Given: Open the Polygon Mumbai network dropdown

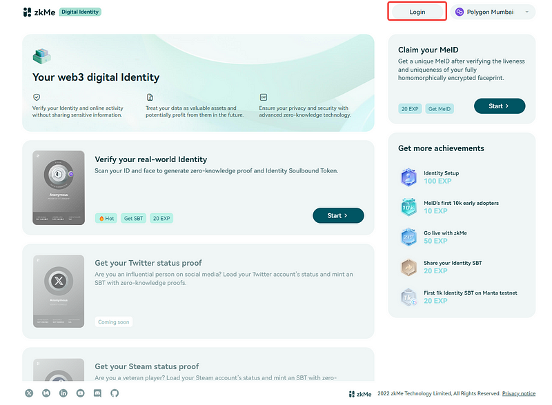Looking at the screenshot, I should point(493,12).
